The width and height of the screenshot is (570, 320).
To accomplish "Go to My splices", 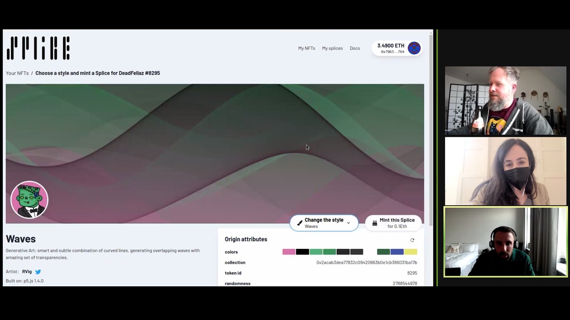I will [x=332, y=48].
